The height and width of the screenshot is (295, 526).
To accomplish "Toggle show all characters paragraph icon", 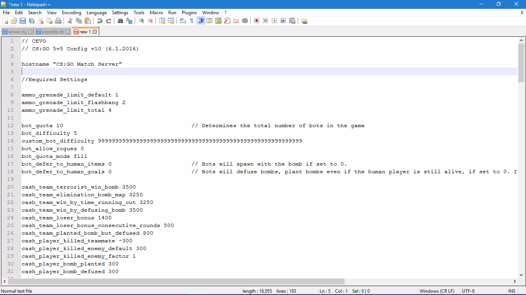I will pos(192,21).
